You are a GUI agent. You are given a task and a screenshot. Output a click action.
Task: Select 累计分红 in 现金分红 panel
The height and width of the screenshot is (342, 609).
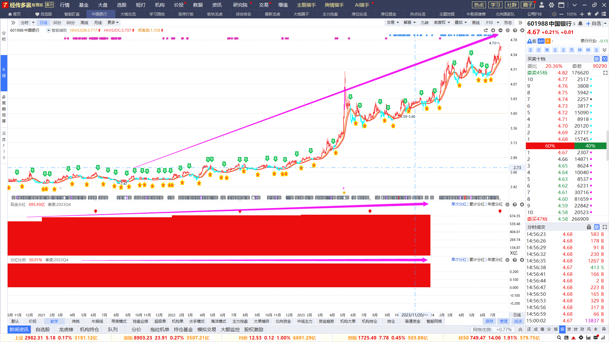tap(477, 204)
